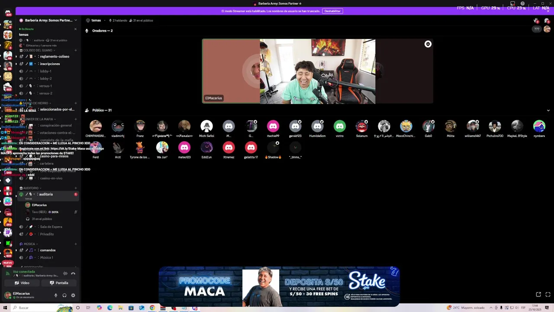
Task: Toggle the microphone mute in user panel
Action: click(x=55, y=296)
